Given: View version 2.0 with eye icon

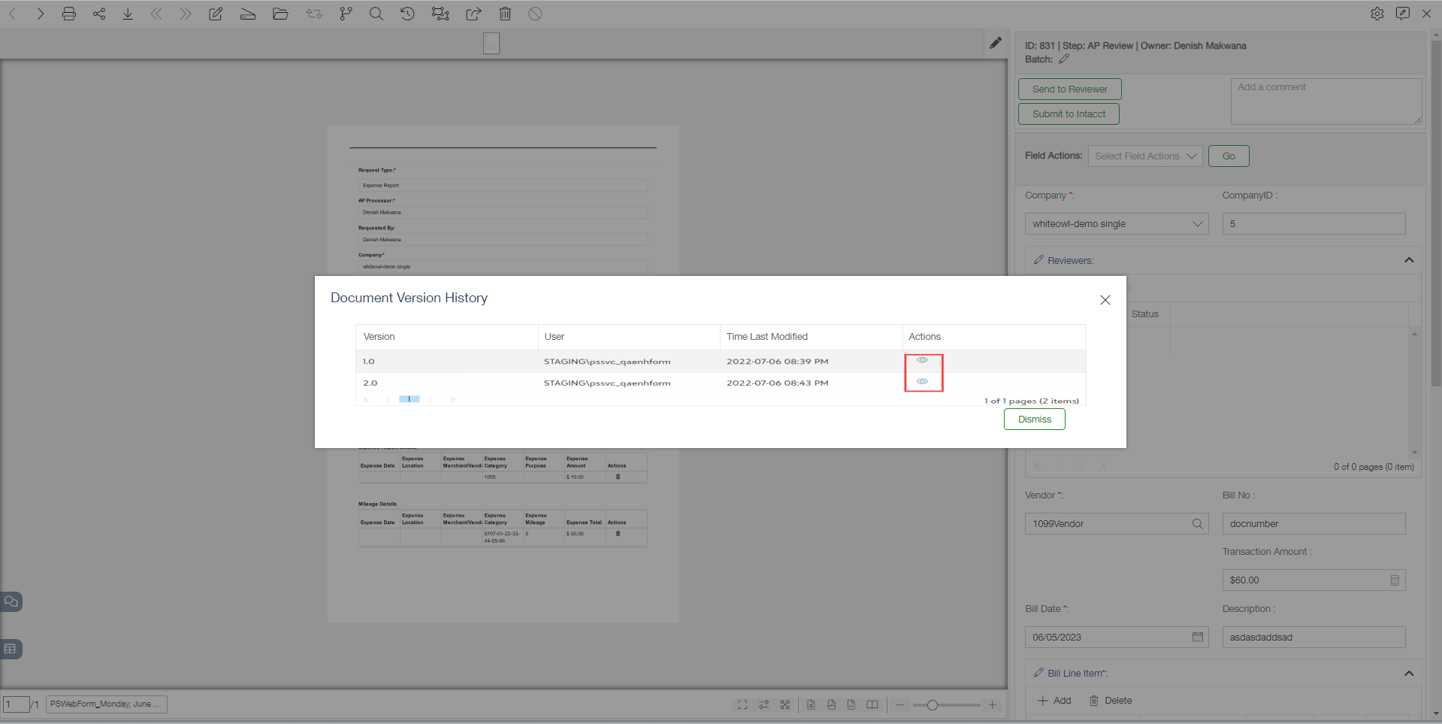Looking at the screenshot, I should tap(922, 382).
